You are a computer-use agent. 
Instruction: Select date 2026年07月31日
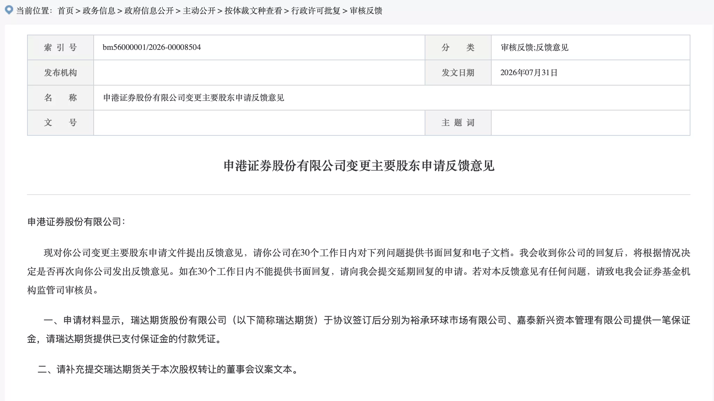pyautogui.click(x=529, y=73)
